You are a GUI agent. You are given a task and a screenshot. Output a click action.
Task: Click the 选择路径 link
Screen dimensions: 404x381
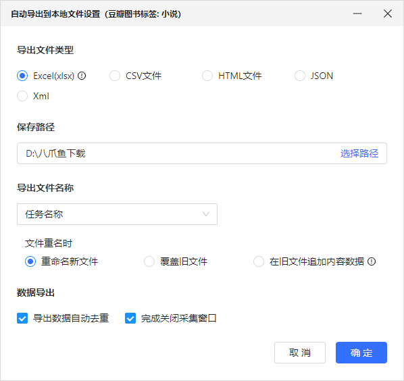tap(359, 153)
